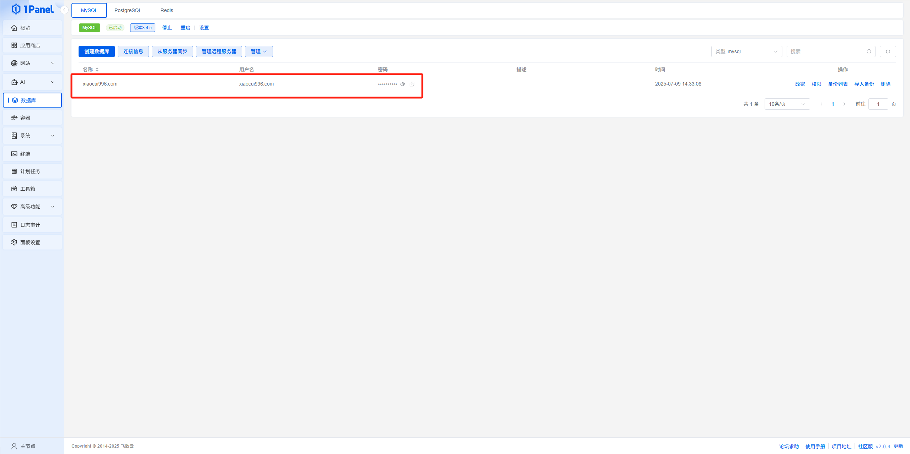
Task: Click the refresh icon button
Action: (888, 51)
